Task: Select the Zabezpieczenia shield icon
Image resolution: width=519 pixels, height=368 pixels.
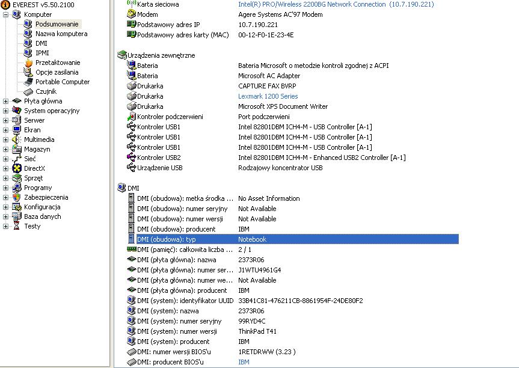Action: tap(17, 197)
